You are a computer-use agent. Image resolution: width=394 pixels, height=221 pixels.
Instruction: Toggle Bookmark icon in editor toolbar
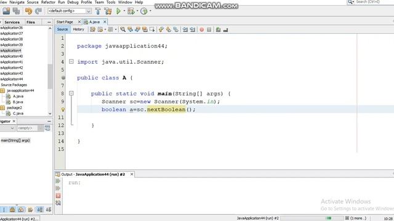[176, 29]
